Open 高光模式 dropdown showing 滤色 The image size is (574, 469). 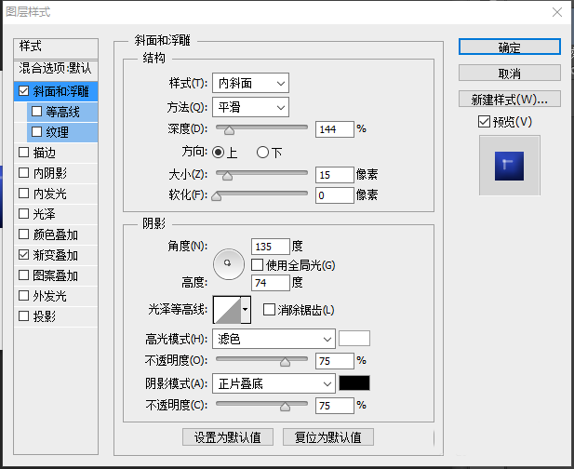(274, 339)
